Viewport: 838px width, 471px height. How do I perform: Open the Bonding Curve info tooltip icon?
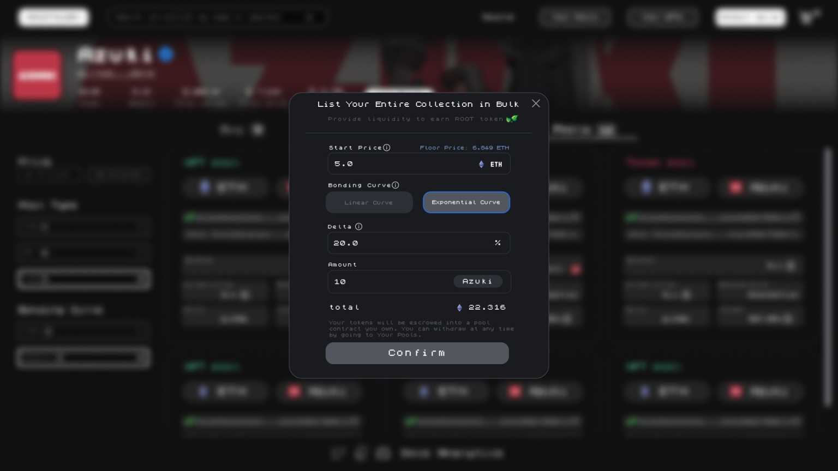pyautogui.click(x=396, y=185)
